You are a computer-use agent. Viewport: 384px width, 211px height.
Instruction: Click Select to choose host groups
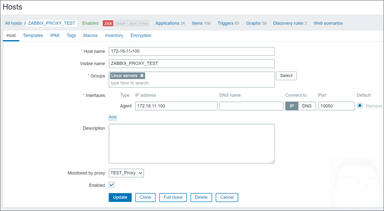[x=286, y=76]
